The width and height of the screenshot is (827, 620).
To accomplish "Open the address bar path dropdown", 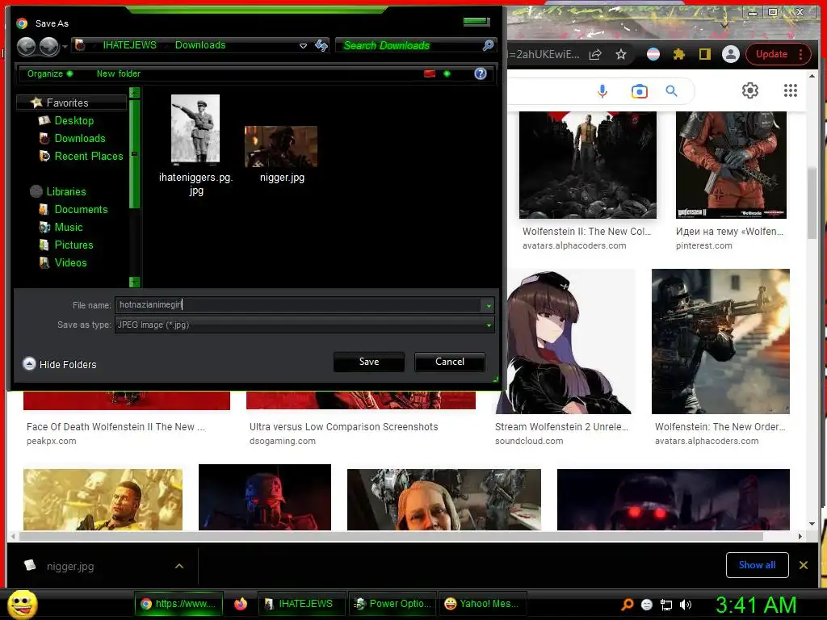I will (304, 46).
